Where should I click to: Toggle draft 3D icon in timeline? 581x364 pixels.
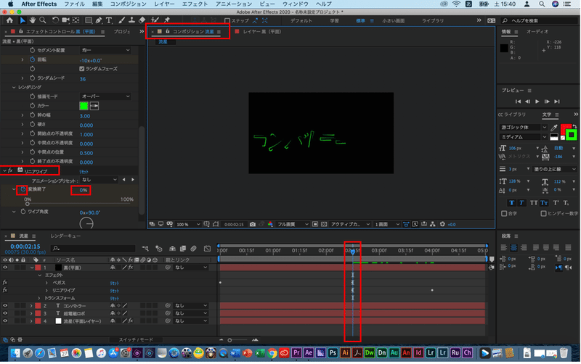point(158,249)
